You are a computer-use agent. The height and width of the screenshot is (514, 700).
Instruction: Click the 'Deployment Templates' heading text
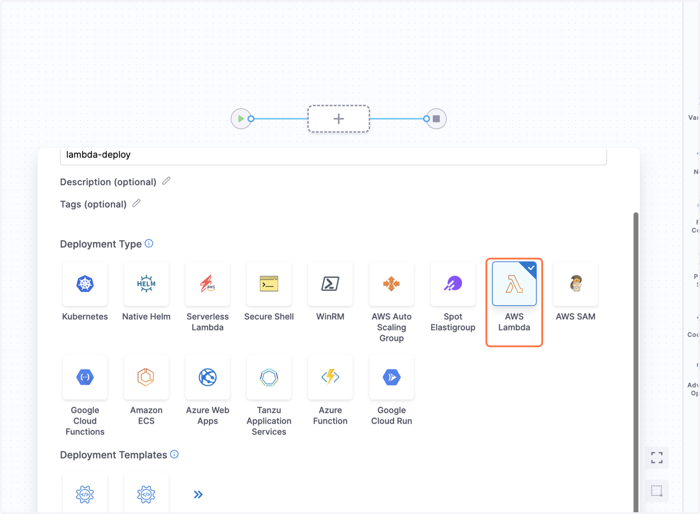pyautogui.click(x=114, y=455)
